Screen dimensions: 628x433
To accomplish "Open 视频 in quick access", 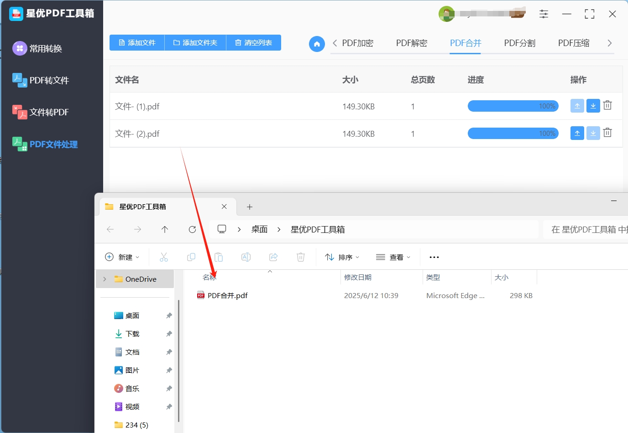I will click(x=132, y=407).
